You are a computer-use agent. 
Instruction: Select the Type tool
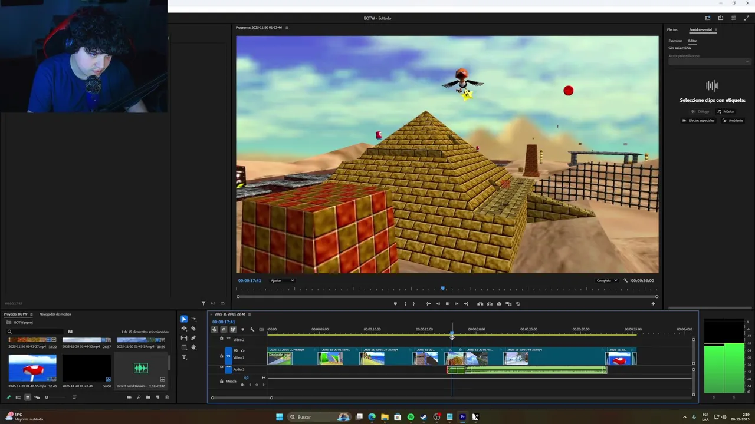[184, 357]
